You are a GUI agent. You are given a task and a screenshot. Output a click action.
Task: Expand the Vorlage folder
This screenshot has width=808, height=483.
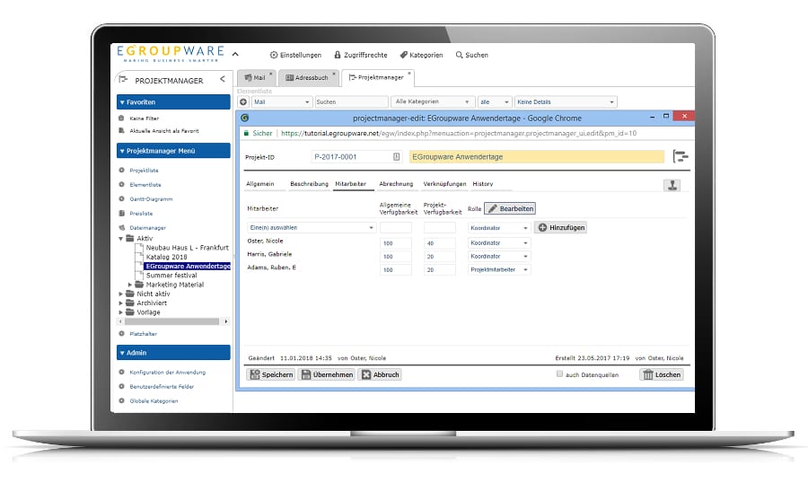pyautogui.click(x=120, y=312)
